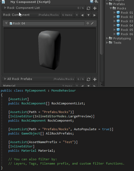Add entry to All Rock Prefabs

[95, 79]
